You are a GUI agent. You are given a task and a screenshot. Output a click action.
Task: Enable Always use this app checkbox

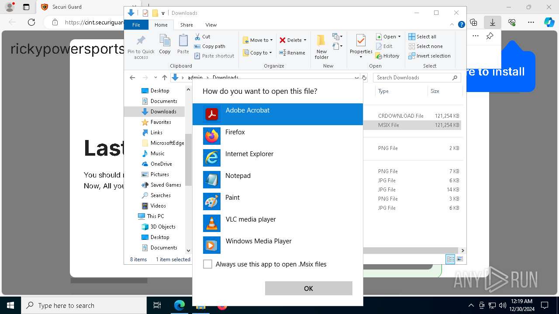pos(208,264)
